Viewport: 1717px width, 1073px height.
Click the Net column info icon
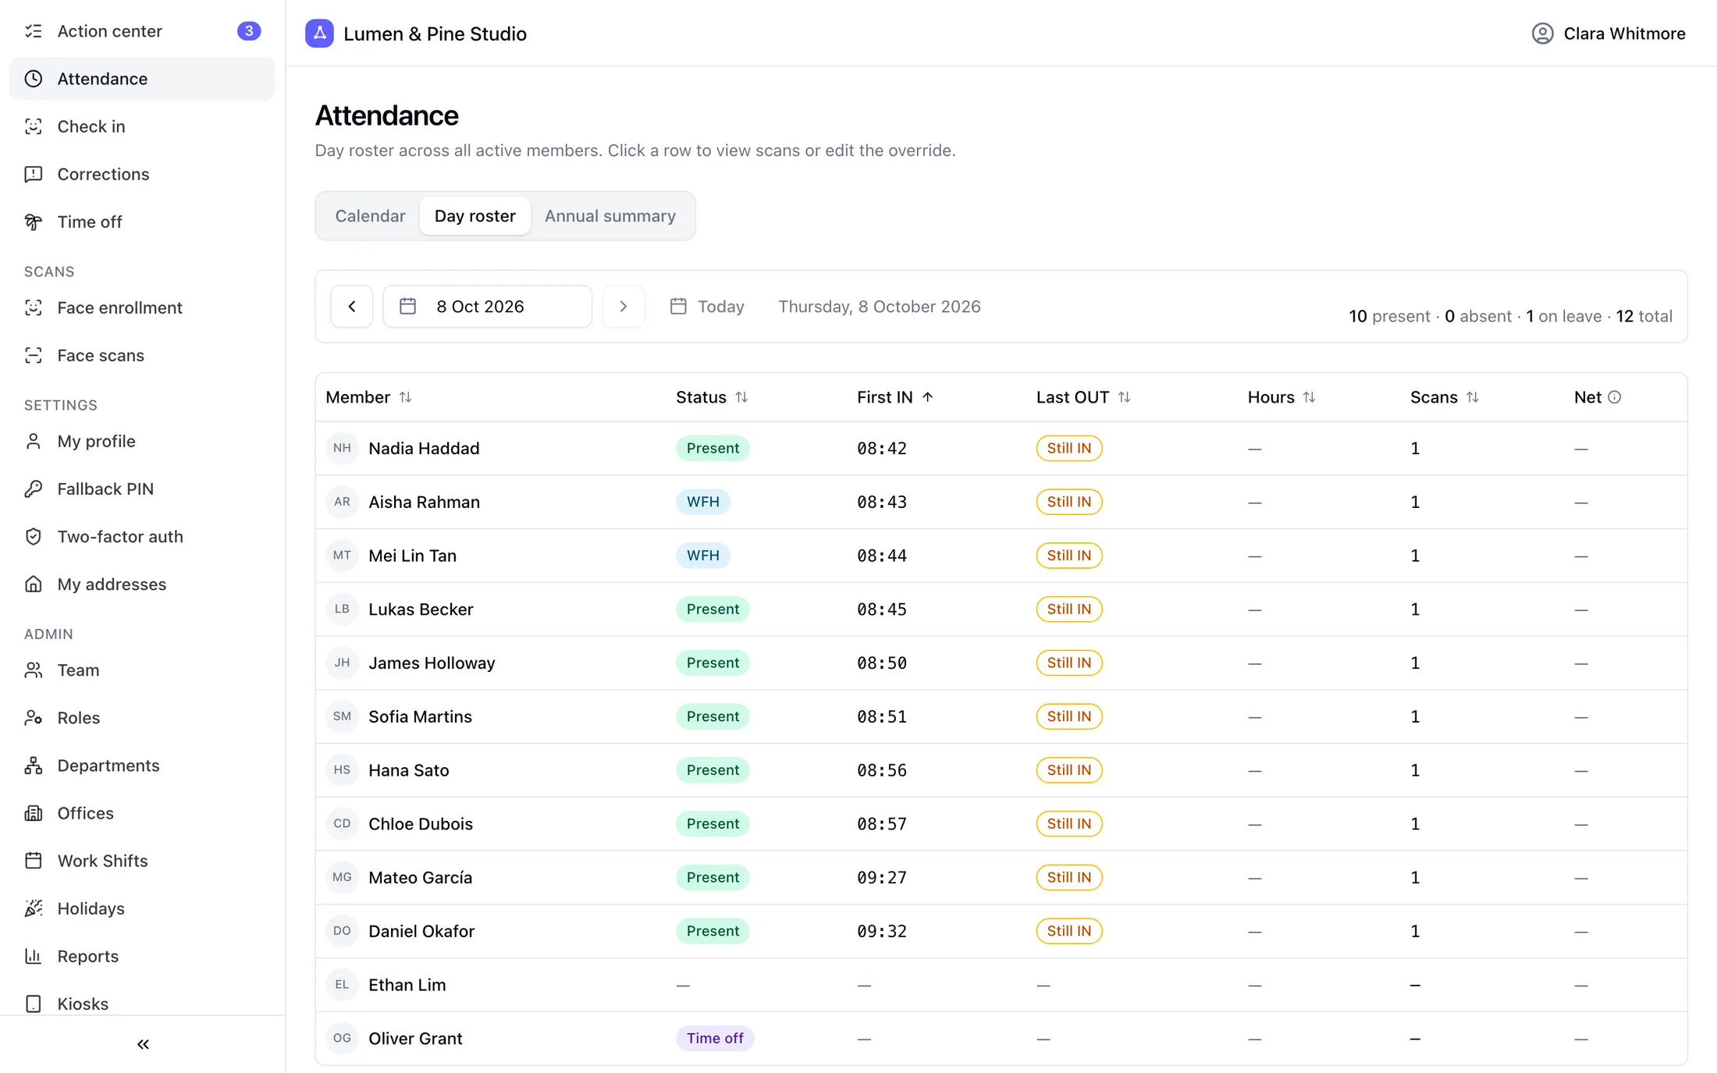click(x=1615, y=397)
